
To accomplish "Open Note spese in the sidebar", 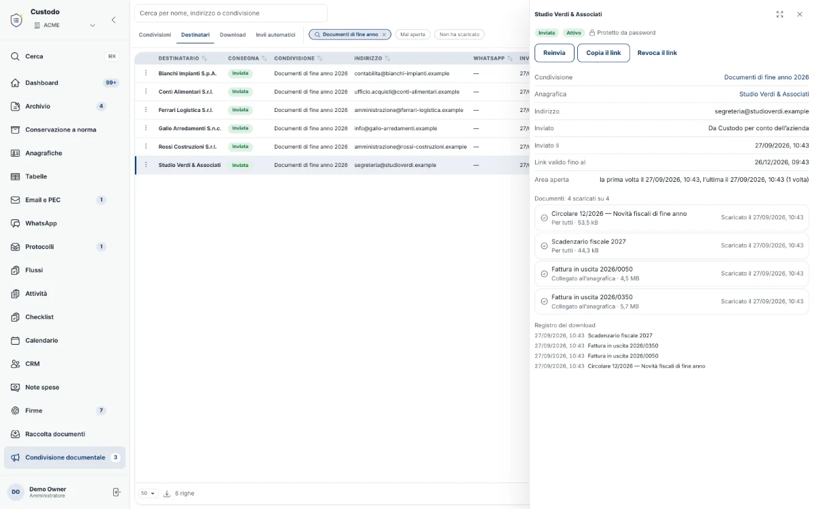I will [64, 388].
